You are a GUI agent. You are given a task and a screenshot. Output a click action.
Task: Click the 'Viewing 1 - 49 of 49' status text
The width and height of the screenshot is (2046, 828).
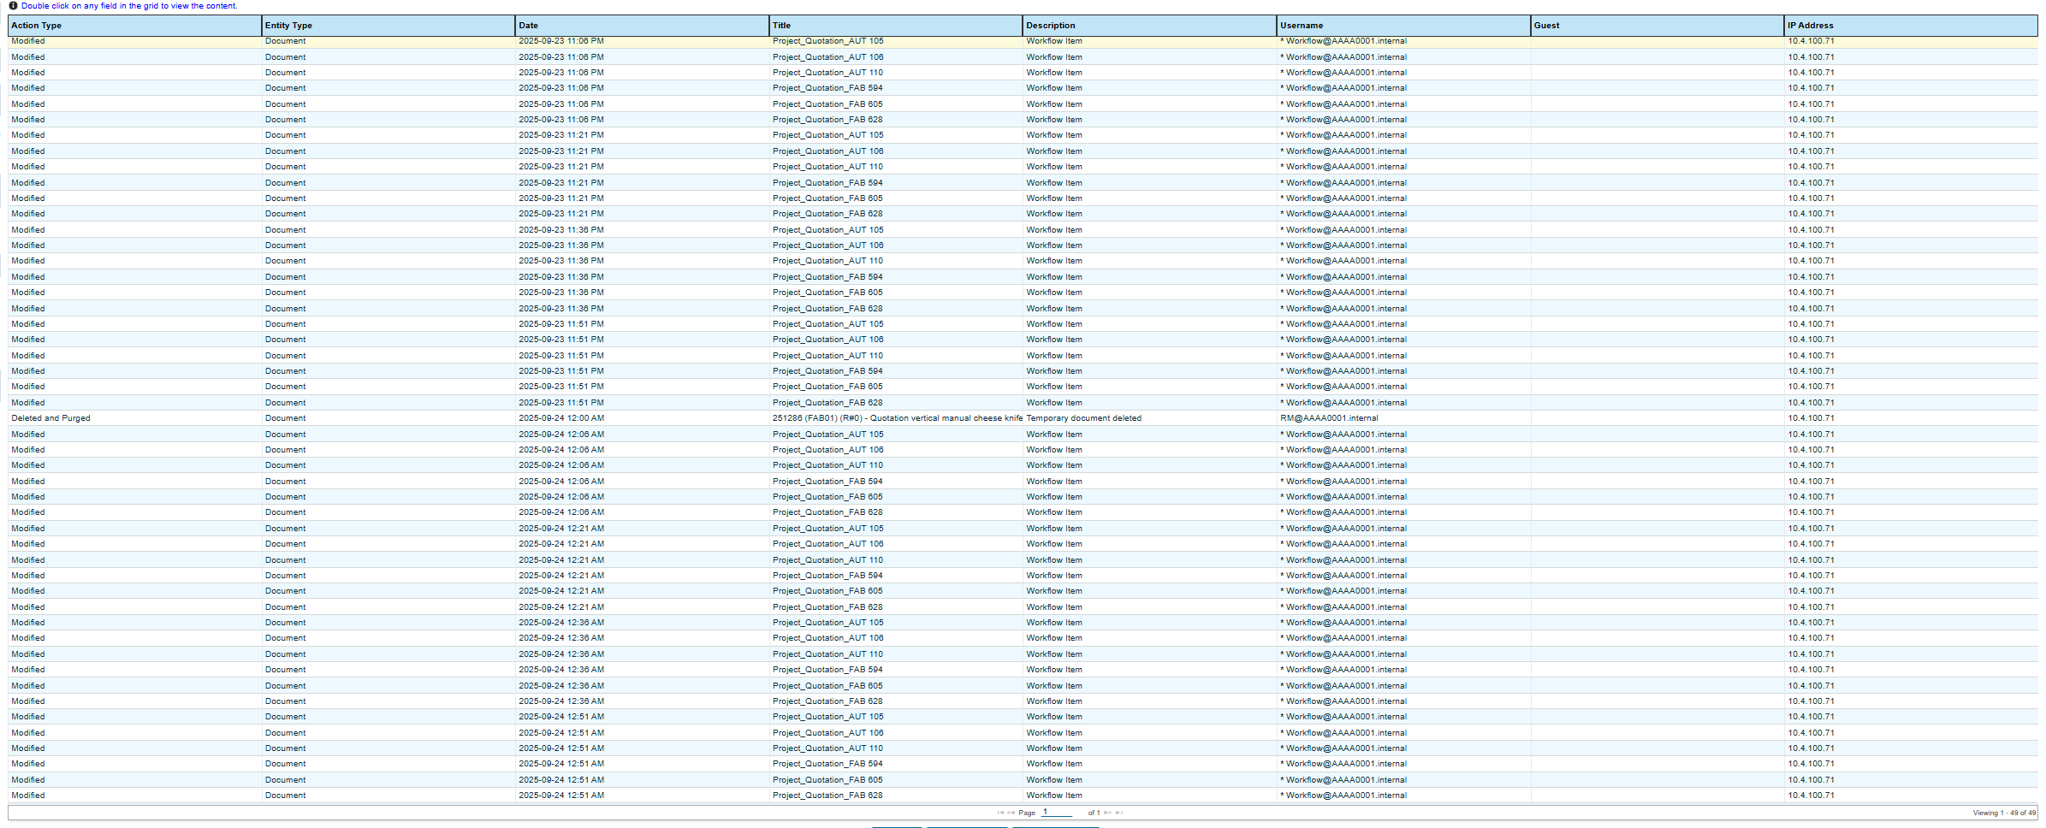[2004, 813]
